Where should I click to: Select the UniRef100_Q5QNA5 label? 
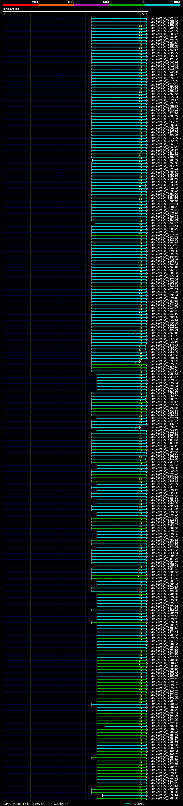(x=164, y=789)
